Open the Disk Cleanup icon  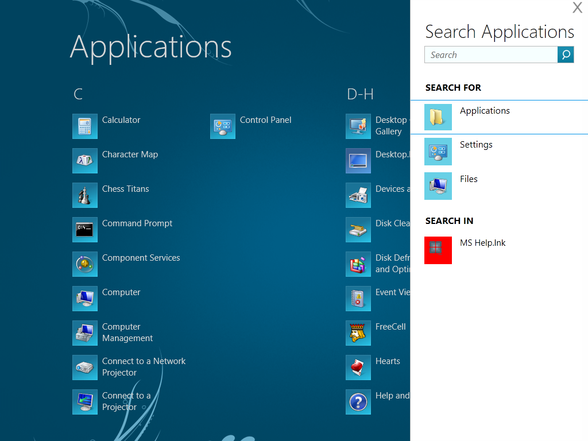tap(358, 230)
